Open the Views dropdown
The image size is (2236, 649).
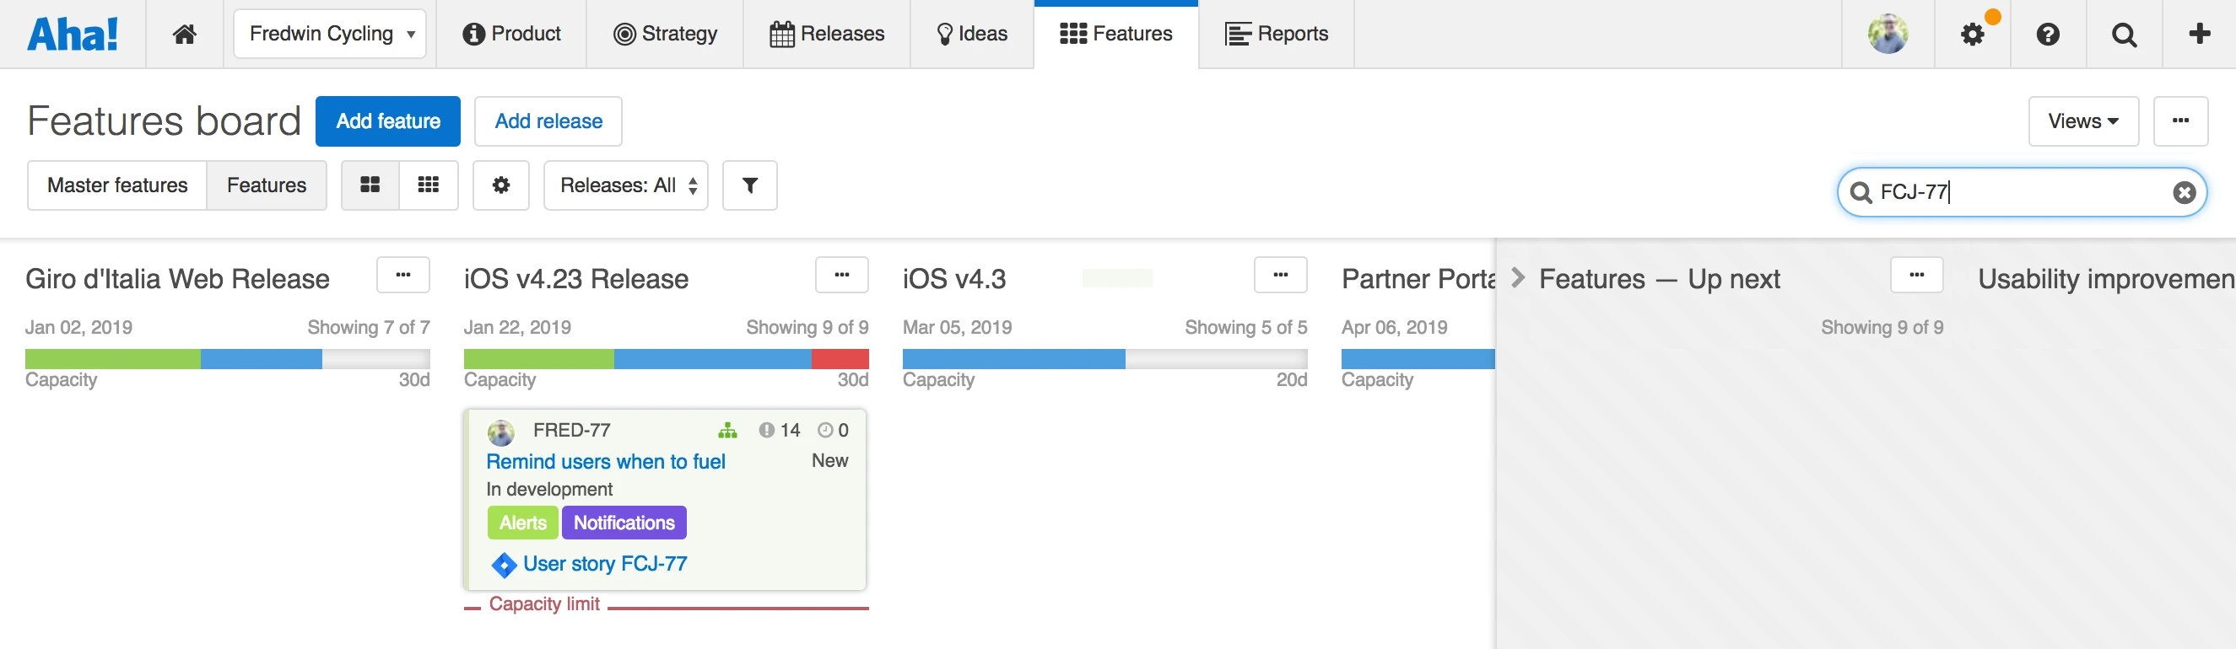(x=2083, y=121)
